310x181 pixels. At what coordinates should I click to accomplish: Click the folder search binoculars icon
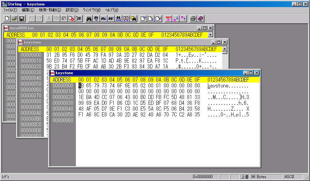point(133,19)
